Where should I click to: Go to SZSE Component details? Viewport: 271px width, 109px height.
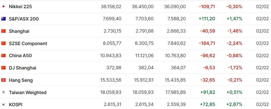tap(28, 44)
